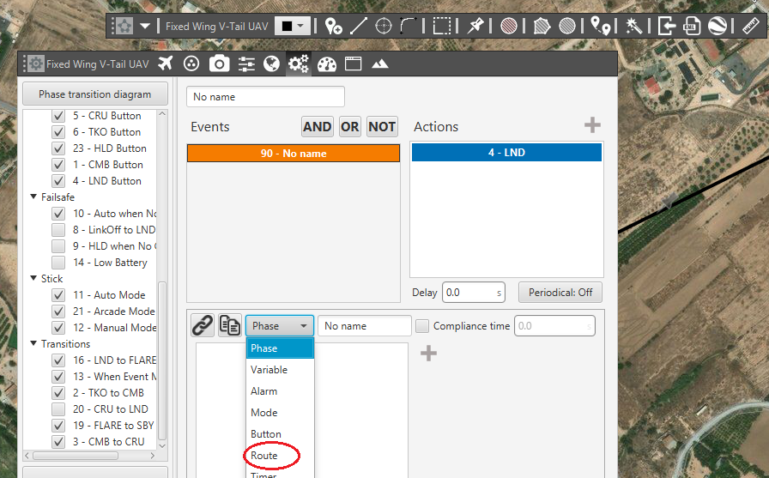Toggle the 21 - Arcade Mode checkbox
This screenshot has width=769, height=478.
[x=58, y=312]
